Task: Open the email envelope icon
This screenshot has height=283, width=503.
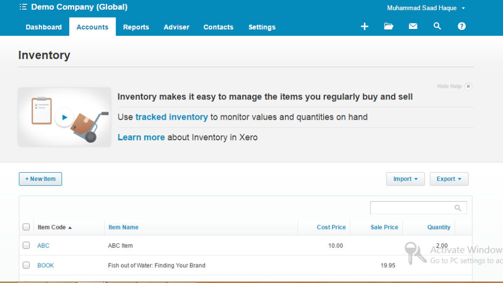Action: pos(413,26)
